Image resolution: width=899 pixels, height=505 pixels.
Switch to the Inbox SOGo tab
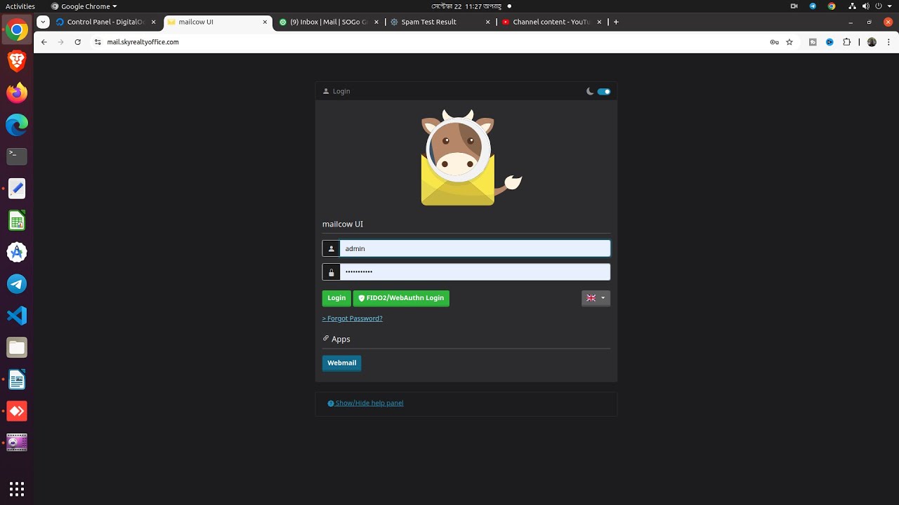point(329,22)
